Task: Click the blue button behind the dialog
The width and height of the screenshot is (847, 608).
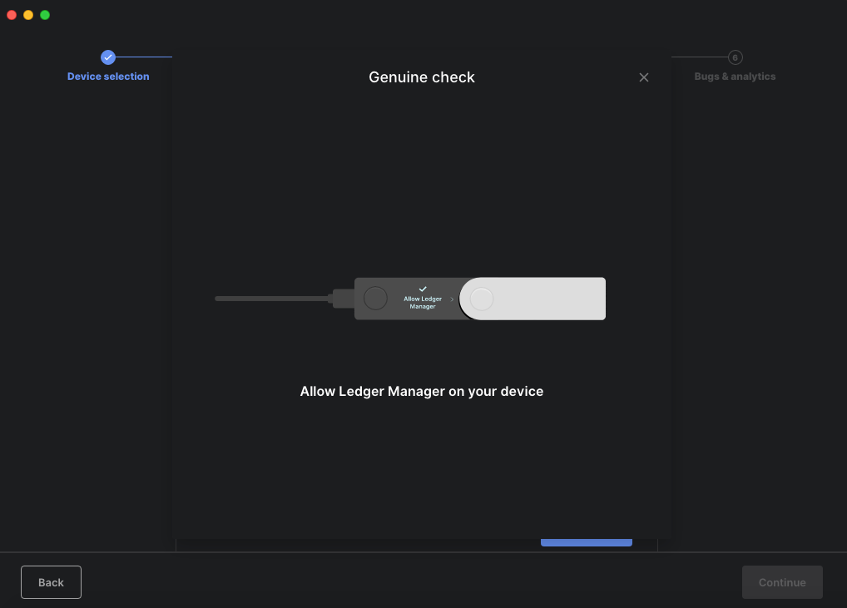Action: [x=586, y=542]
